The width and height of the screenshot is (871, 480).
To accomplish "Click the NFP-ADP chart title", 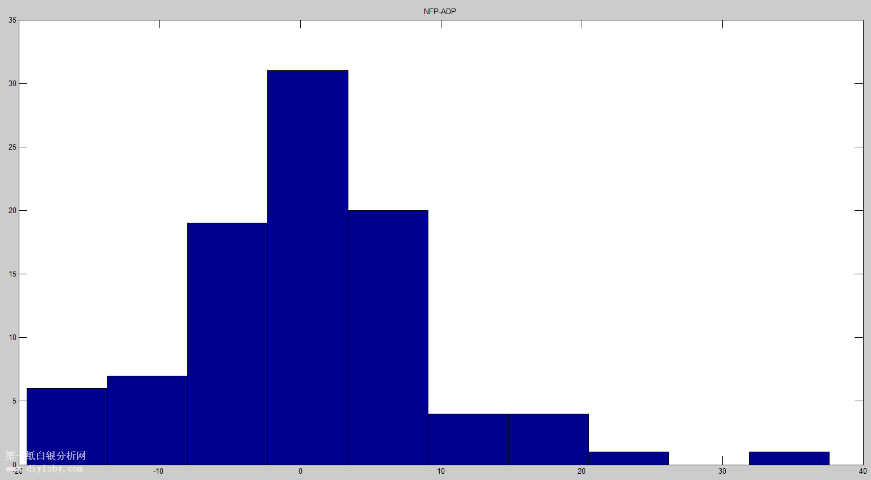I will 440,11.
